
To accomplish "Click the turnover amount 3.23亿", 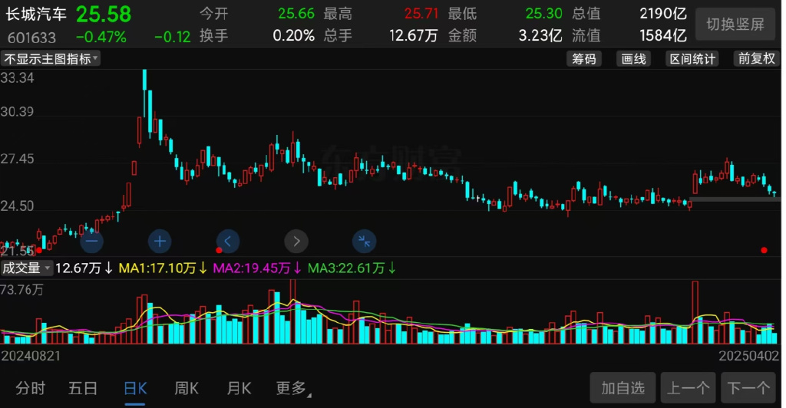I will [540, 35].
